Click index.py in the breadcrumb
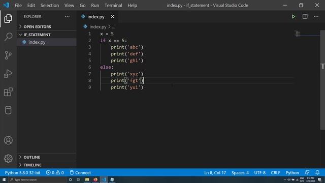Viewport: 325px width, 183px height. click(98, 27)
